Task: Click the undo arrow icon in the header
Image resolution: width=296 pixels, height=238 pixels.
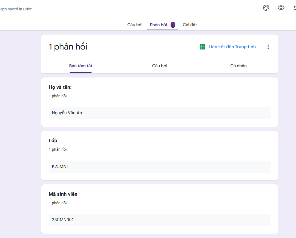Action: [x=294, y=8]
